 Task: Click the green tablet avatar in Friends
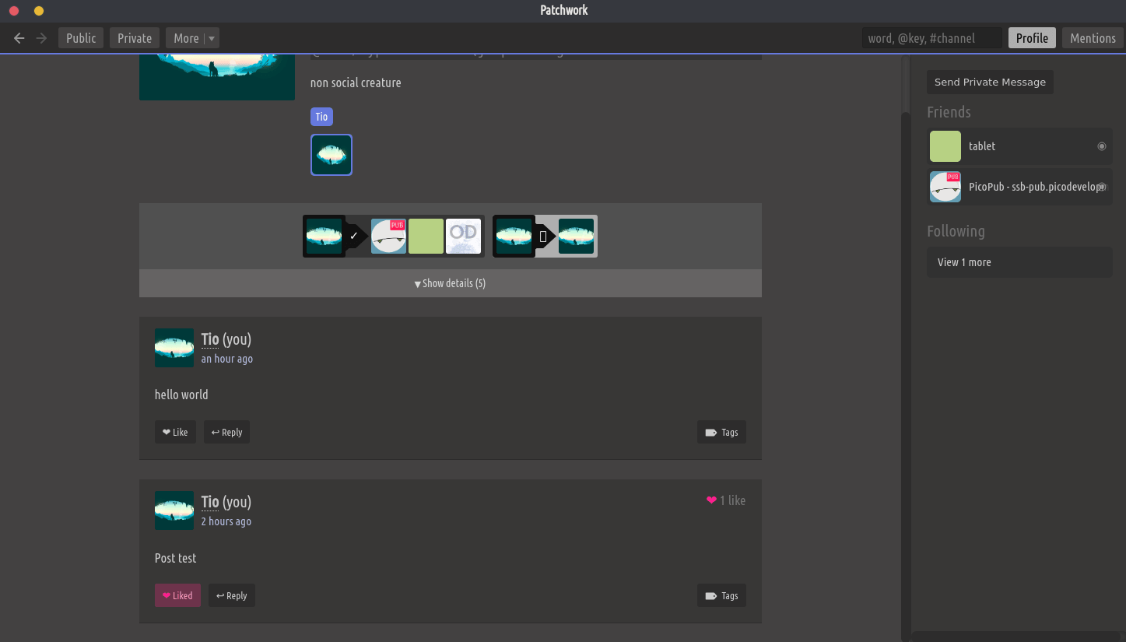[x=945, y=146]
